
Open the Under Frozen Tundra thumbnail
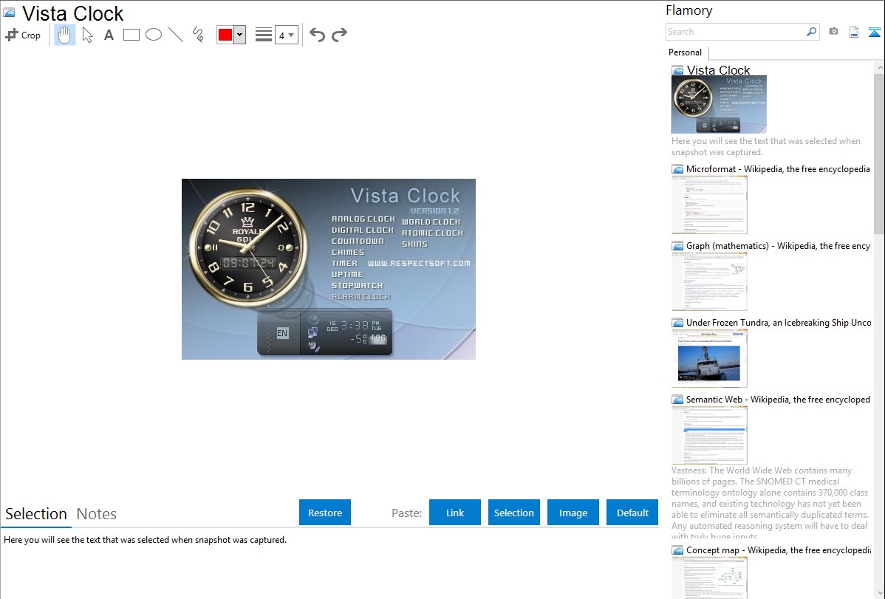pyautogui.click(x=709, y=358)
